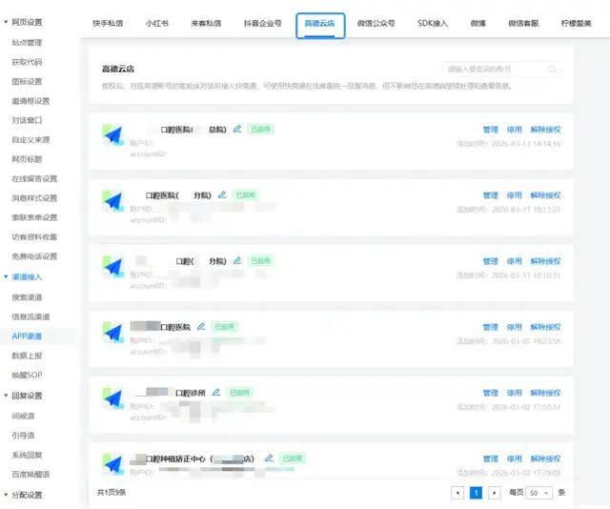Click edit pencil on 口腔诊所 entry
Viewport: 610px width, 509px height.
point(216,392)
